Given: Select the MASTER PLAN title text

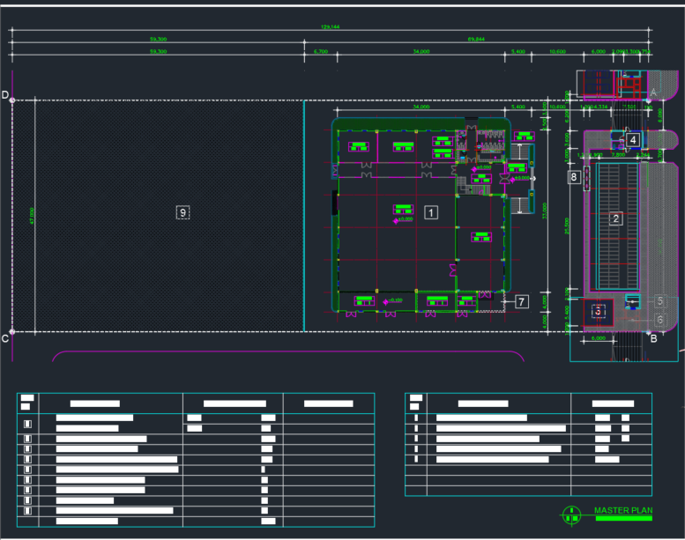Looking at the screenshot, I should point(623,510).
